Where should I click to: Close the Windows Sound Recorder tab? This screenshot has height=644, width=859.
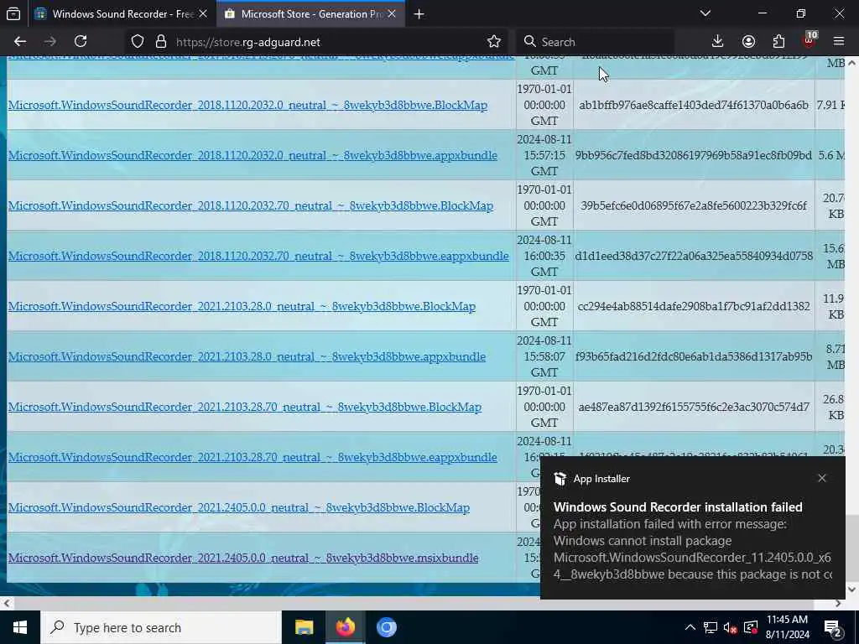(203, 14)
